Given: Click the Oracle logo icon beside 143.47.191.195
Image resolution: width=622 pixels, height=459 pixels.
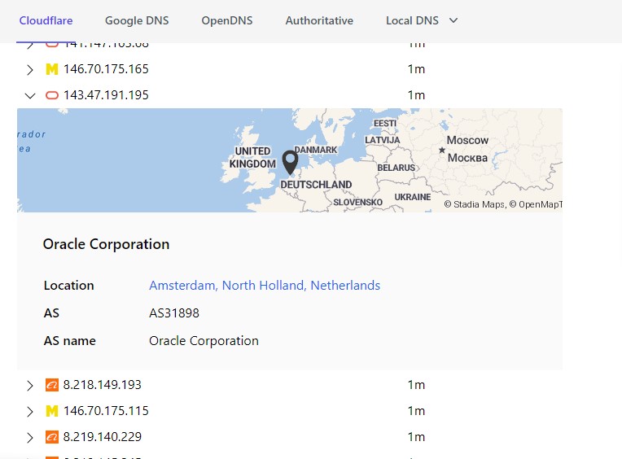Looking at the screenshot, I should [52, 95].
